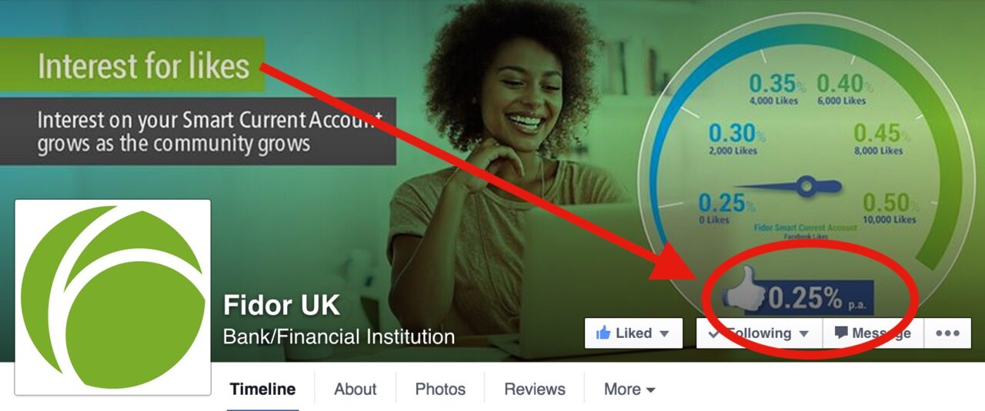Expand the More tab dropdown
This screenshot has width=985, height=411.
coord(629,389)
